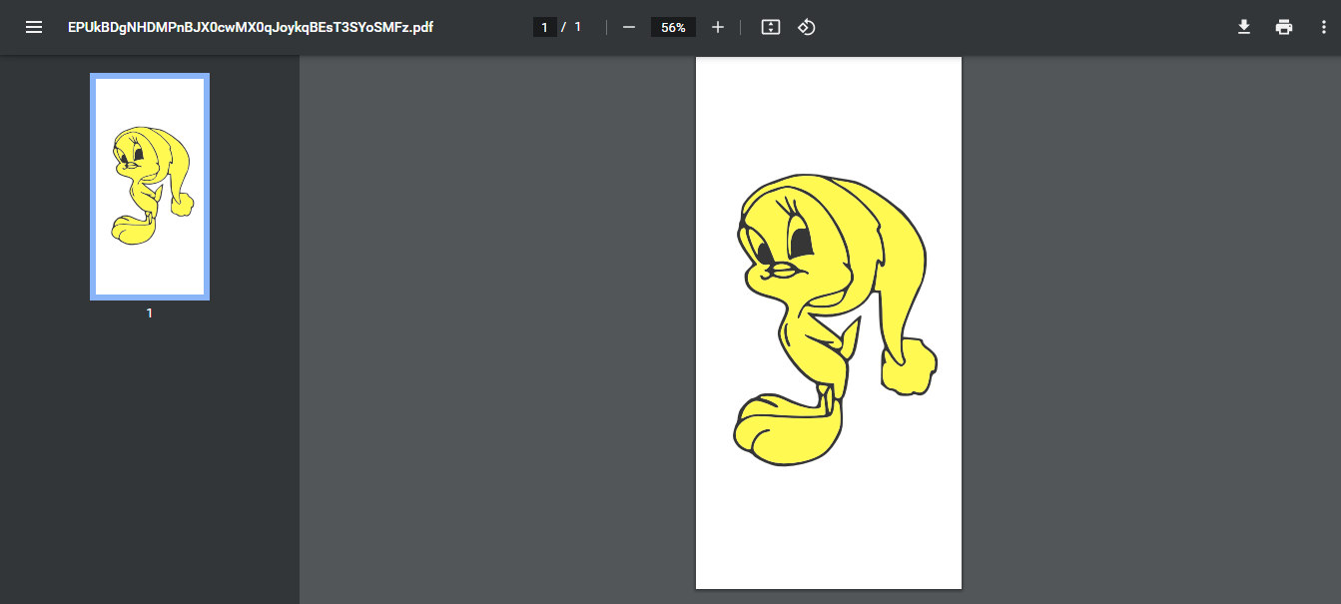Screen dimensions: 1341x604
Task: Click the zoom out minus button
Action: click(x=629, y=27)
